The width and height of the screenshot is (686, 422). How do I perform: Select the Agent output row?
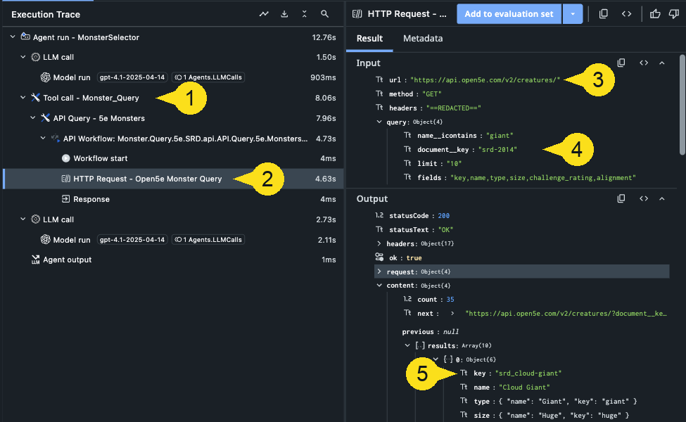pyautogui.click(x=173, y=260)
